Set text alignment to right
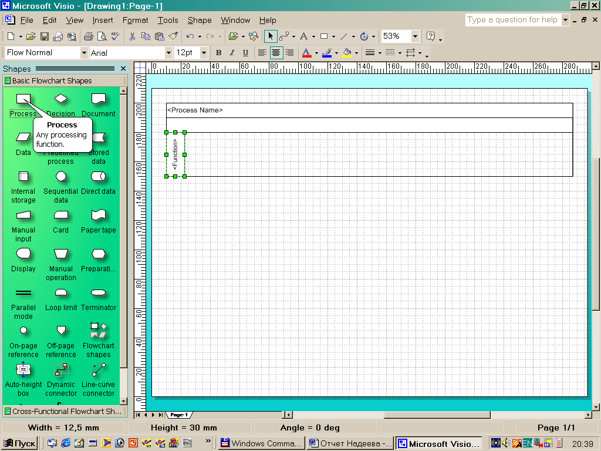This screenshot has height=451, width=601. pyautogui.click(x=289, y=52)
